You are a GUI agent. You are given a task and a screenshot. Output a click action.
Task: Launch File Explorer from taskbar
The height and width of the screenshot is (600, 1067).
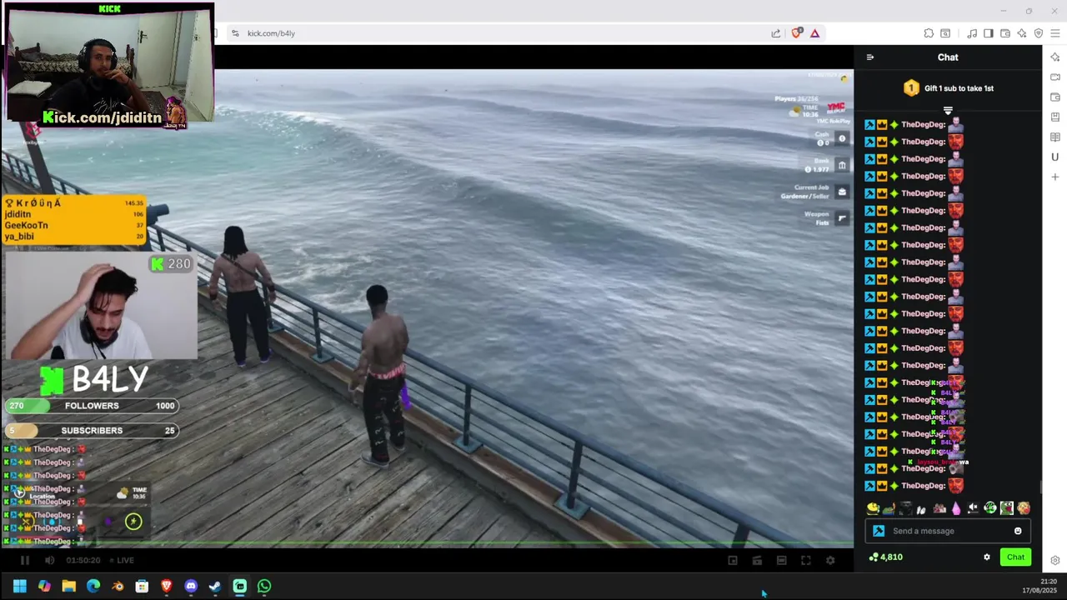coord(68,587)
